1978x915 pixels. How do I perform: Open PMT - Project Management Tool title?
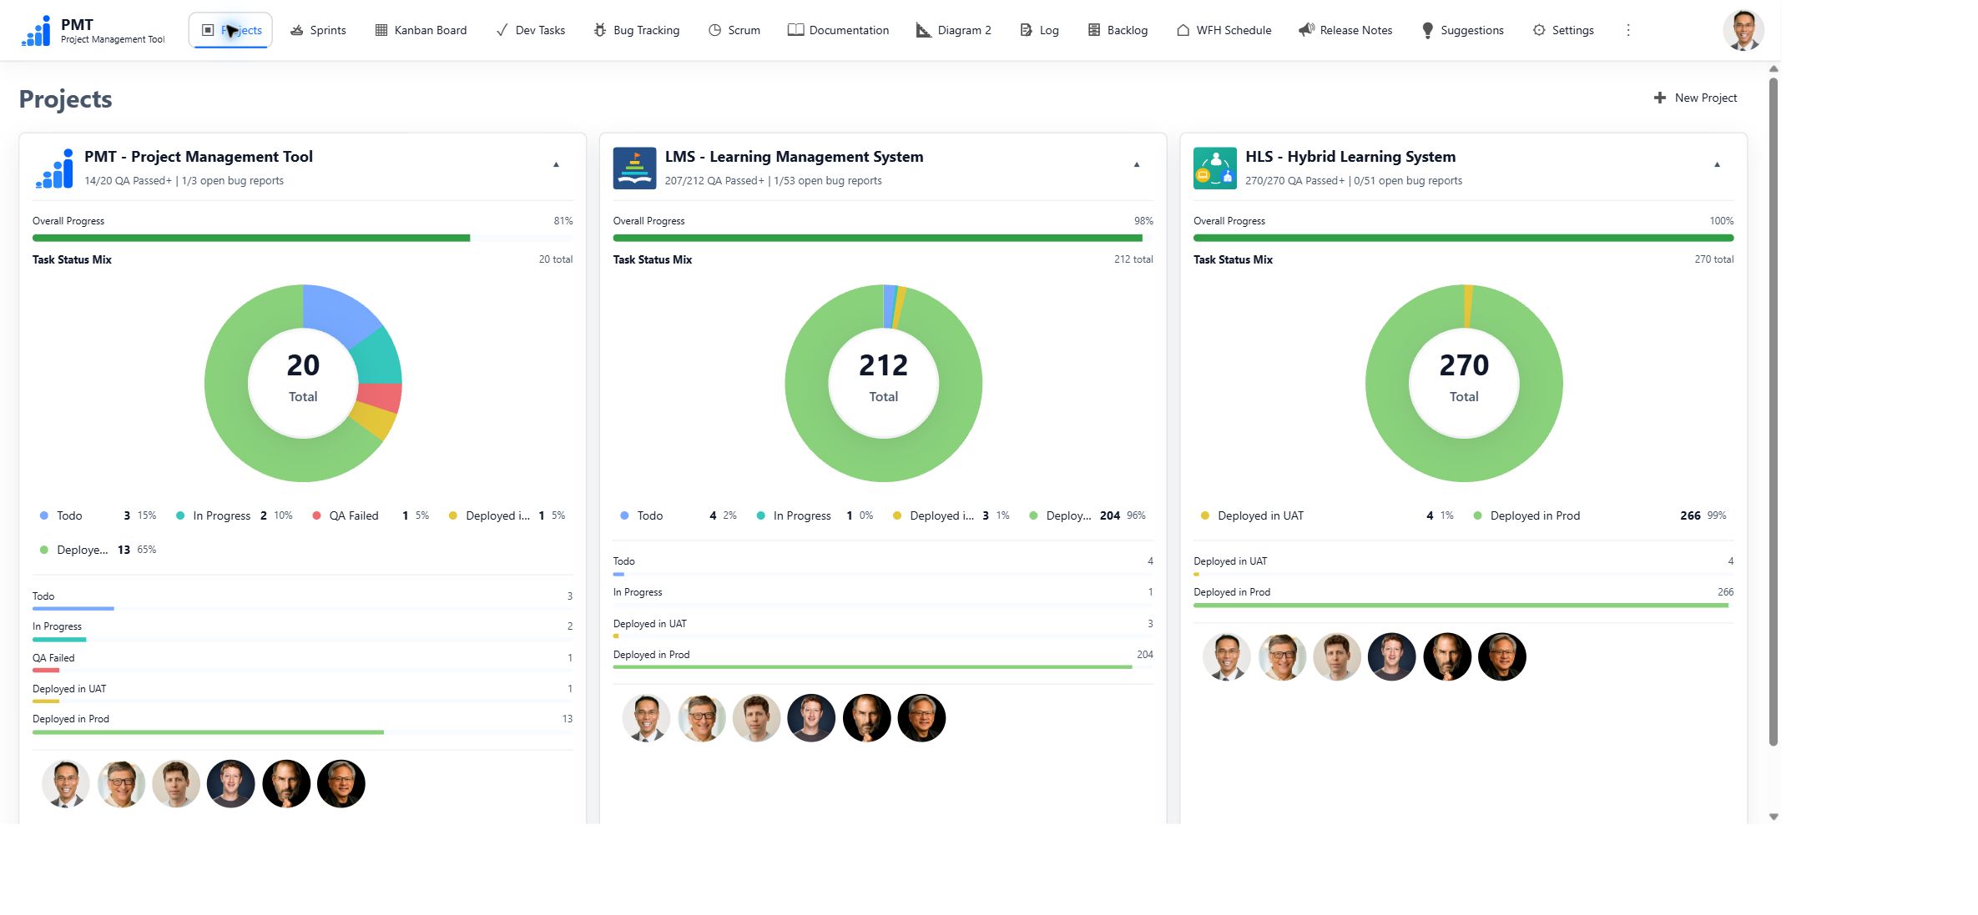click(x=199, y=156)
